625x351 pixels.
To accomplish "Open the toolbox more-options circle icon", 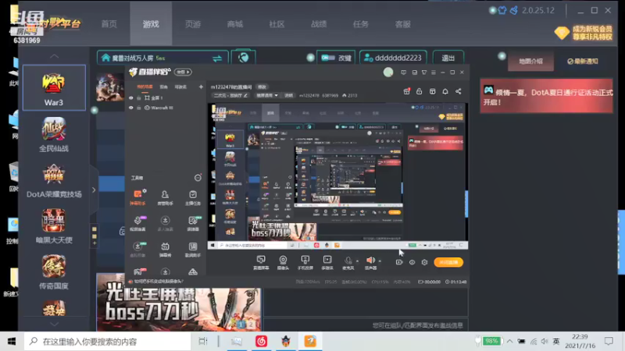I will click(x=198, y=178).
